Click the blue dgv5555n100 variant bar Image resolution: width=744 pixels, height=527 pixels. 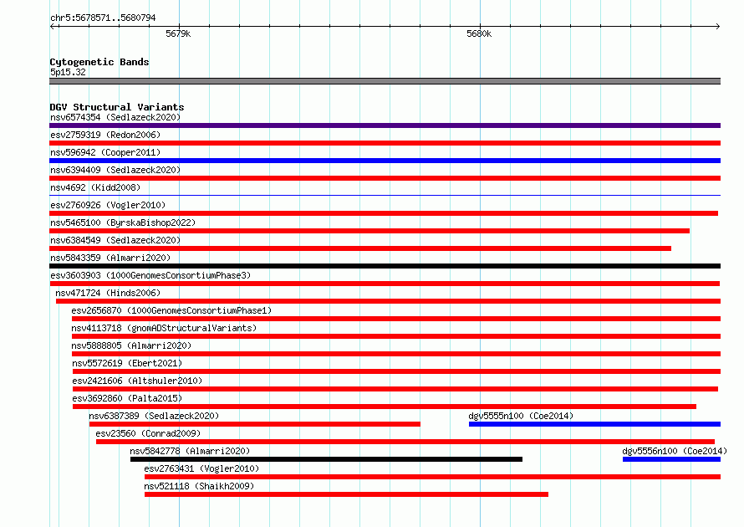pyautogui.click(x=594, y=424)
